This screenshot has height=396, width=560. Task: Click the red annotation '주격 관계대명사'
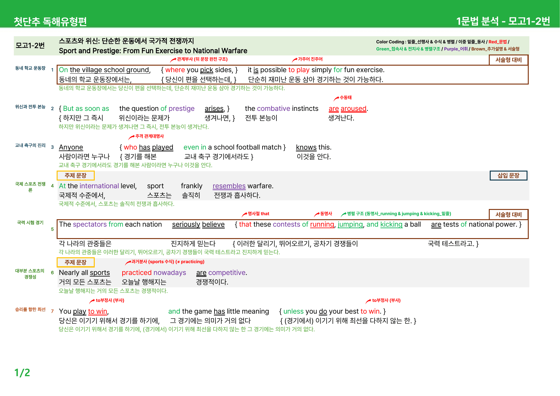point(150,136)
